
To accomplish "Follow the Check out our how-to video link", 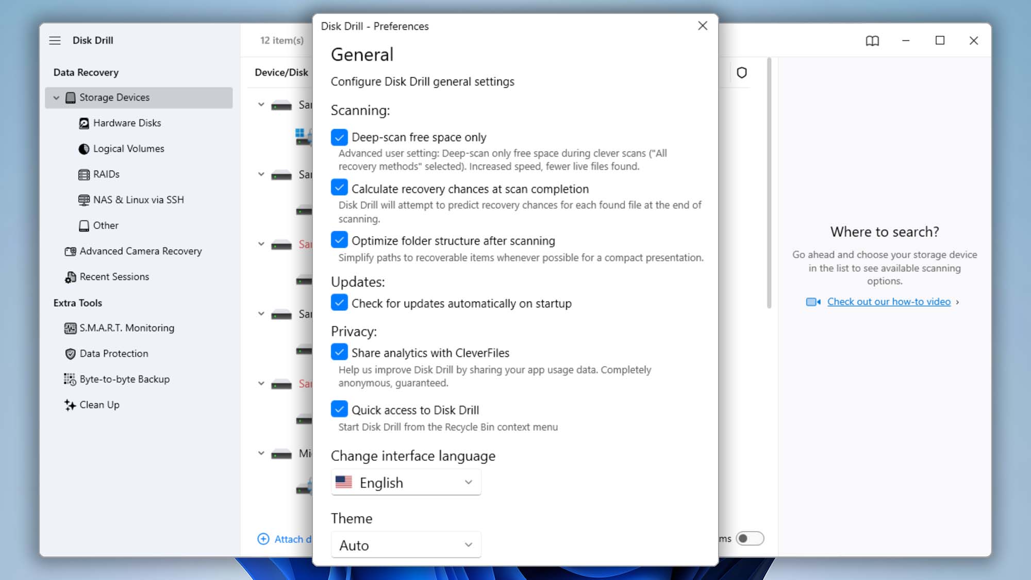I will [889, 302].
